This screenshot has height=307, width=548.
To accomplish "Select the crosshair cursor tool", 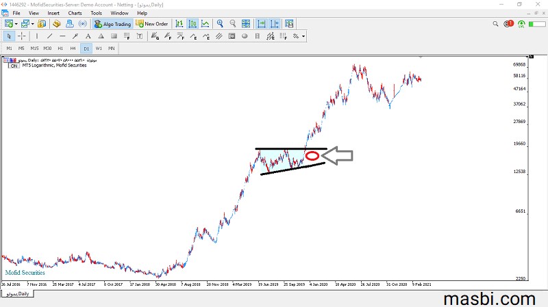I will pos(22,36).
